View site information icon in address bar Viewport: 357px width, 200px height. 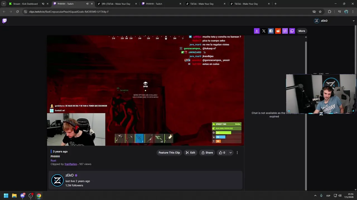point(25,12)
